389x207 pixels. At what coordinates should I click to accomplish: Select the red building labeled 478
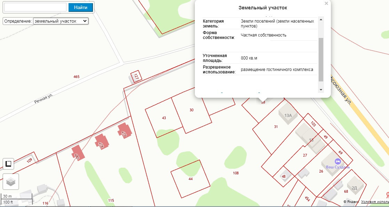point(102,142)
